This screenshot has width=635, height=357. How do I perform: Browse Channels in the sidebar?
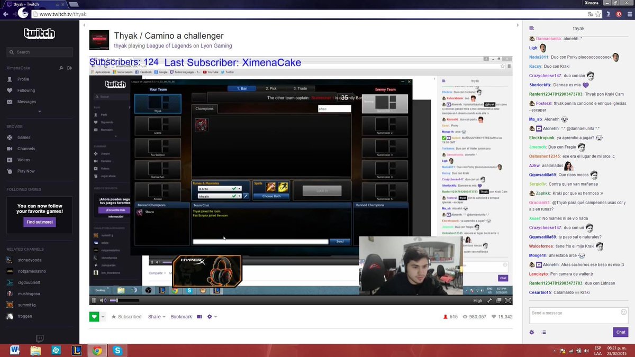[x=26, y=149]
